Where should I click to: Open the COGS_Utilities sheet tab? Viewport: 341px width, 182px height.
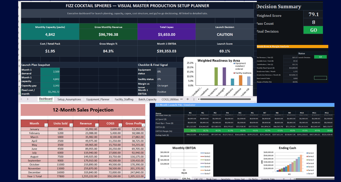(169, 99)
